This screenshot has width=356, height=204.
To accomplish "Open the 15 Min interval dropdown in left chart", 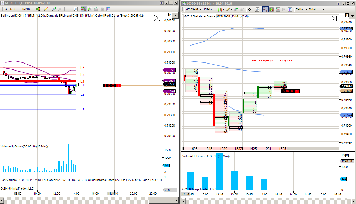I will click(x=28, y=9).
